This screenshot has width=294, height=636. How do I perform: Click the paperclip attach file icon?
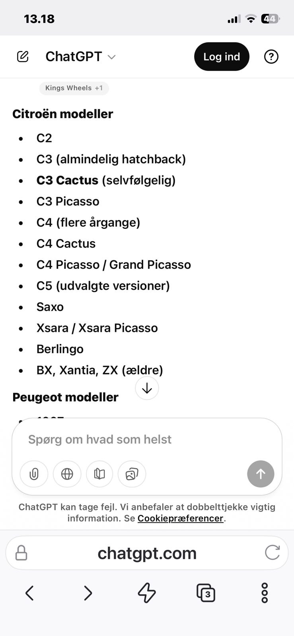34,474
